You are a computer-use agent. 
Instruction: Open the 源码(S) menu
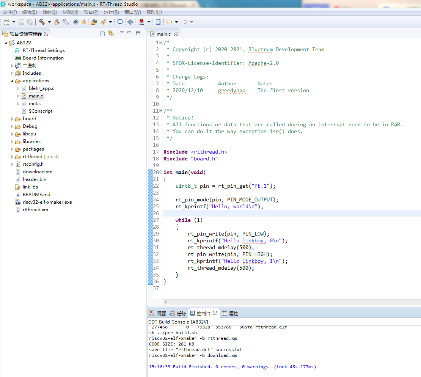[x=50, y=12]
